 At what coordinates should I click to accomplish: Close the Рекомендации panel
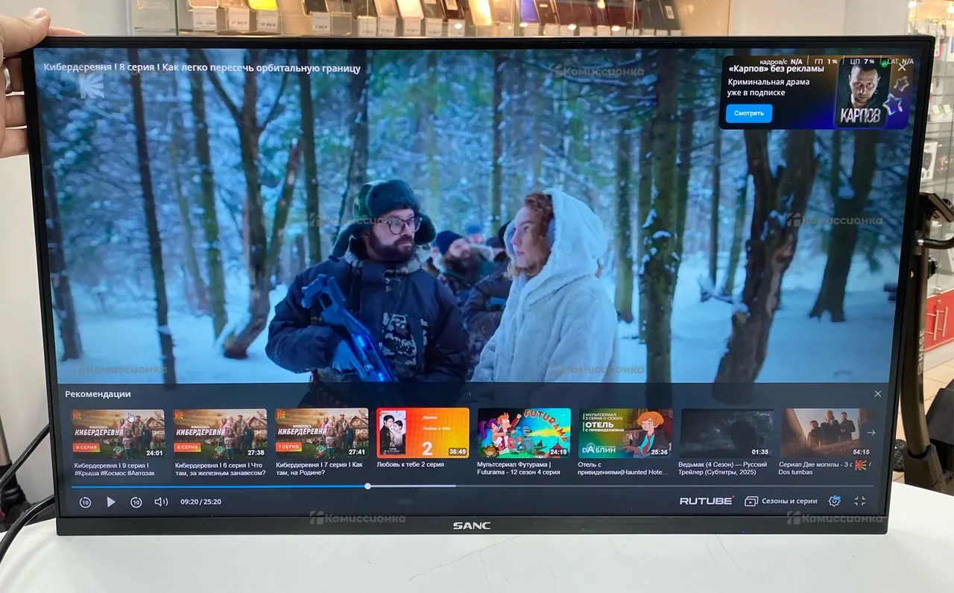click(877, 394)
